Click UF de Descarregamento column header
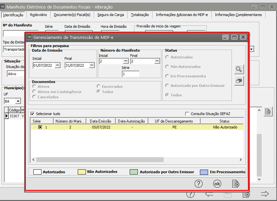The image size is (277, 201). (174, 121)
